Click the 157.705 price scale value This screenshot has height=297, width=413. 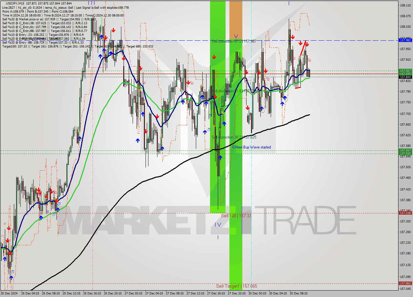click(405, 114)
